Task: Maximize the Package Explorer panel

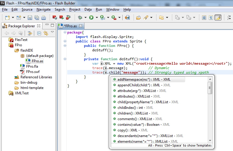Action: click(x=52, y=25)
